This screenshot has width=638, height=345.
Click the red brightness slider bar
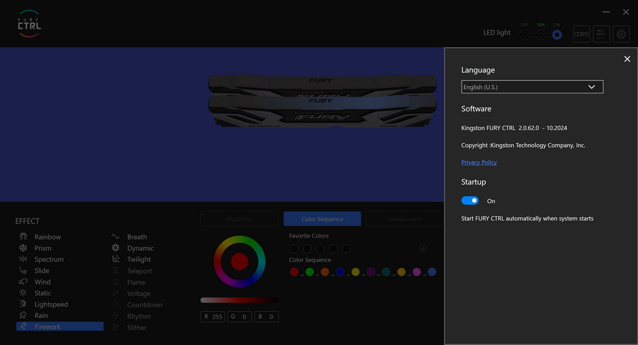240,300
